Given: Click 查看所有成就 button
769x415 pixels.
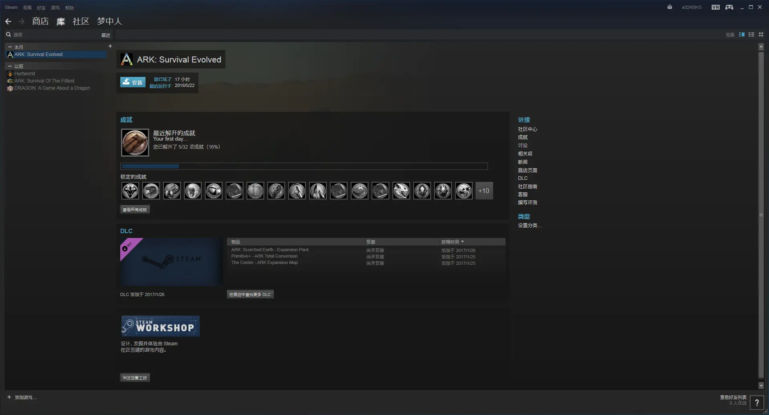Looking at the screenshot, I should (x=135, y=210).
